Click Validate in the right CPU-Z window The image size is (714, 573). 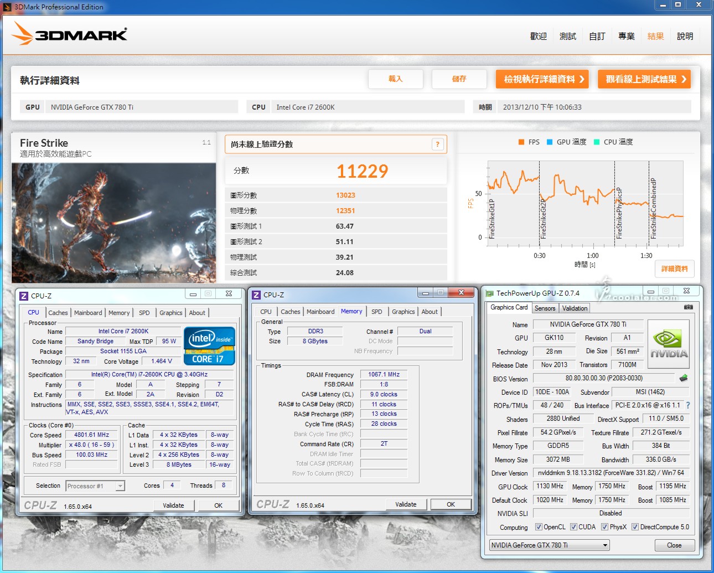tap(406, 504)
